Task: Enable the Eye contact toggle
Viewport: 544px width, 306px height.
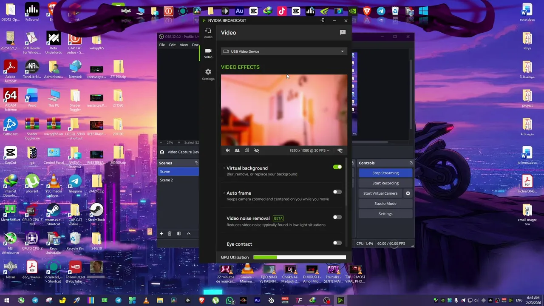Action: pos(337,243)
